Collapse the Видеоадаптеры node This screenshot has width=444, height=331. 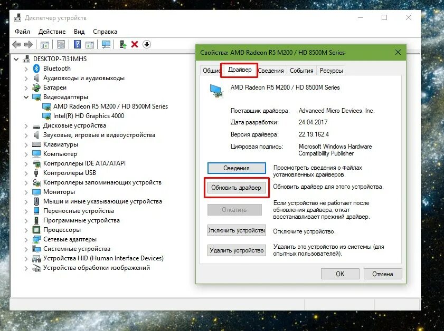[x=26, y=97]
